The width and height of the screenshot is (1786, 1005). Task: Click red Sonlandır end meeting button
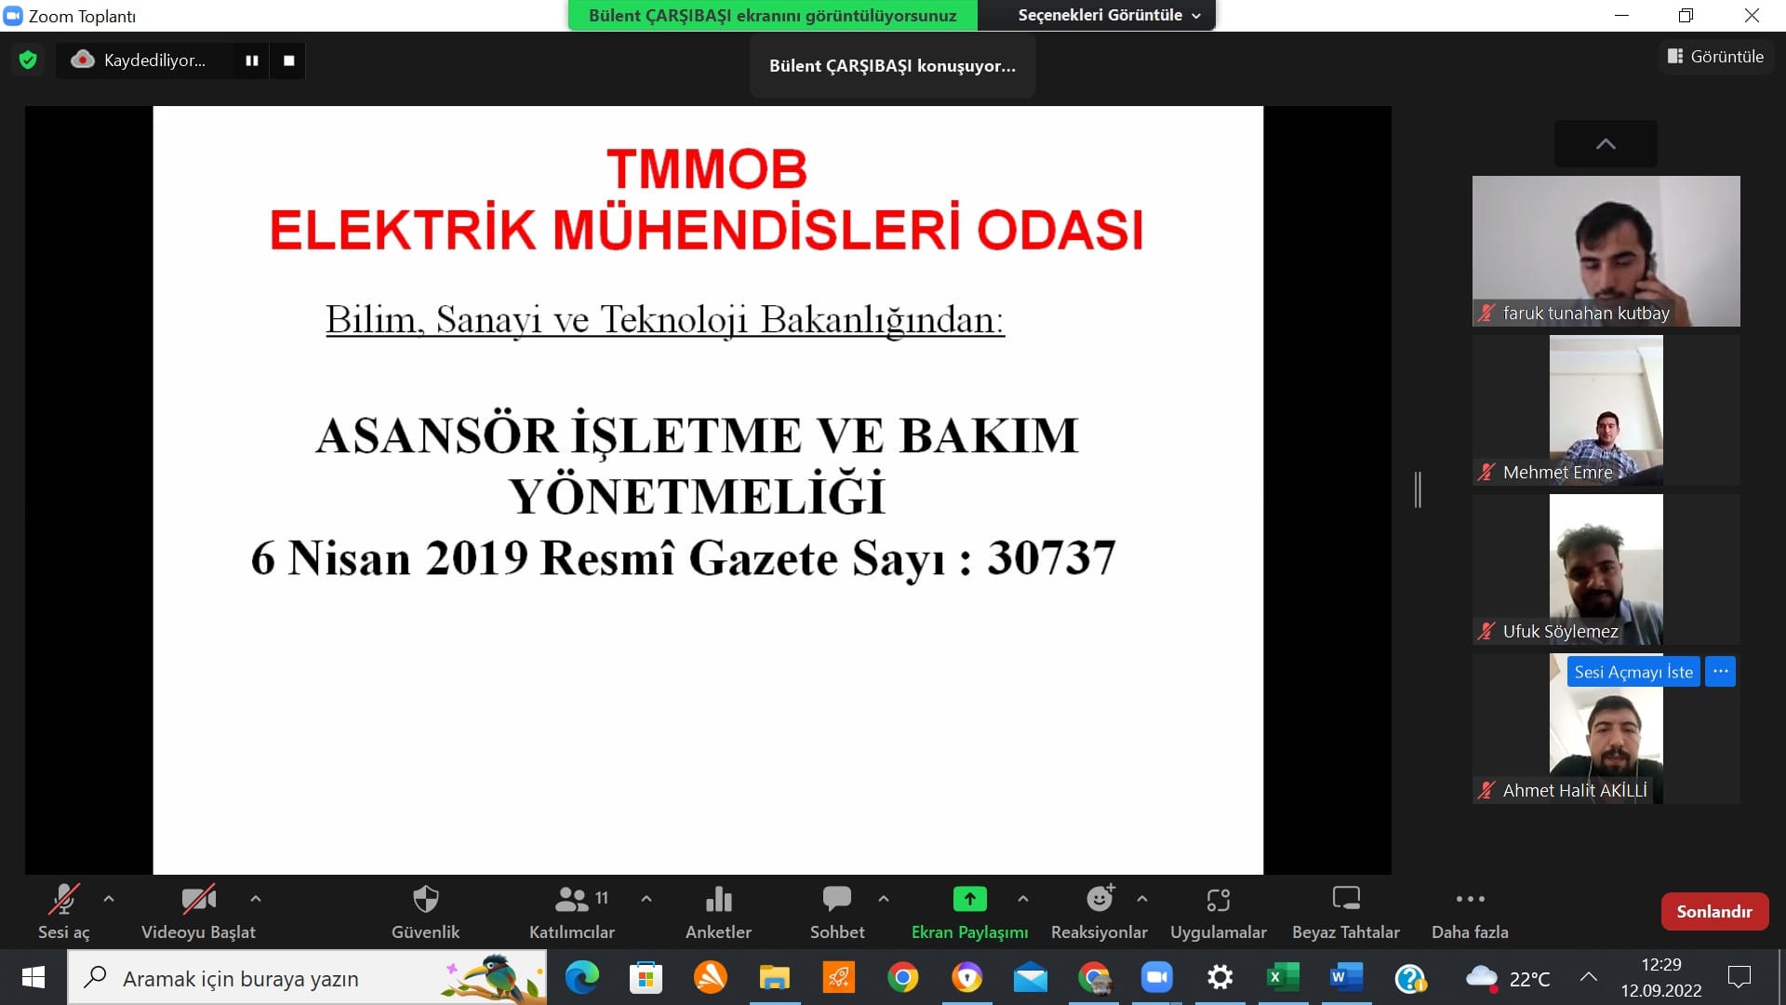point(1714,912)
